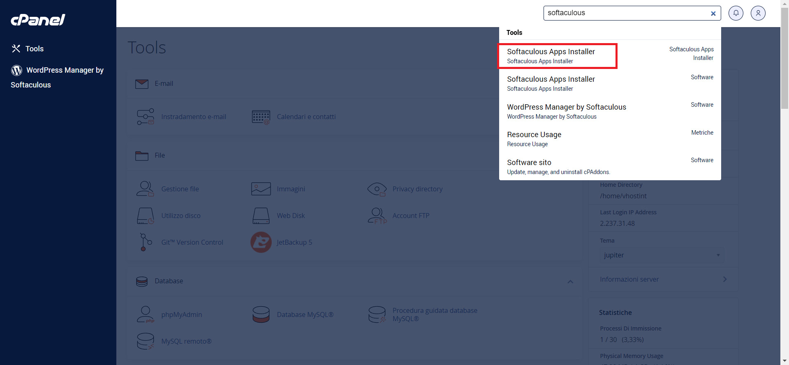
Task: Open Instradamento e-mail icon
Action: [146, 117]
